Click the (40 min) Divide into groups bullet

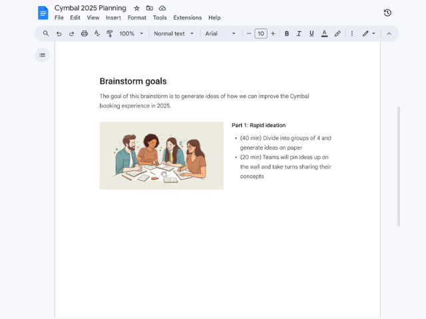tap(286, 143)
